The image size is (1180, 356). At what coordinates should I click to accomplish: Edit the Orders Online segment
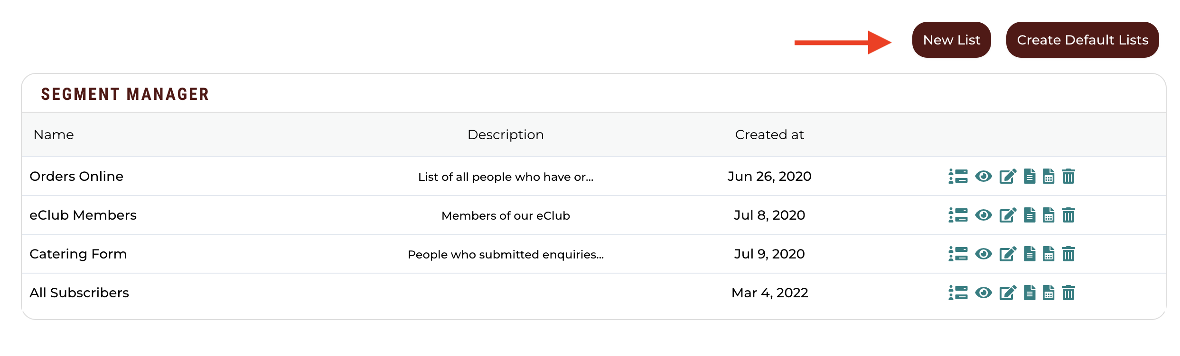(1008, 176)
